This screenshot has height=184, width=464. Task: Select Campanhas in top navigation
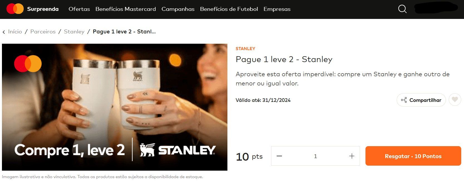pyautogui.click(x=178, y=9)
